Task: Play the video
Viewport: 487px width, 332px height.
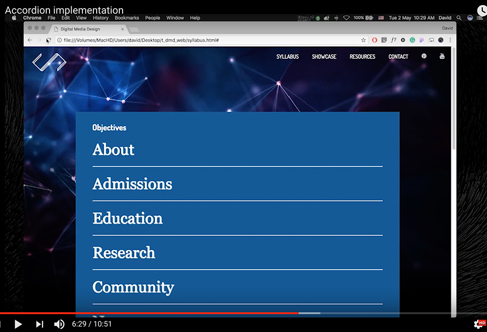Action: (18, 324)
